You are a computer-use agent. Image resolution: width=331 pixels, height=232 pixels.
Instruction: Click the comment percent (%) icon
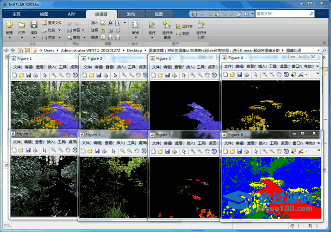[x=103, y=30]
